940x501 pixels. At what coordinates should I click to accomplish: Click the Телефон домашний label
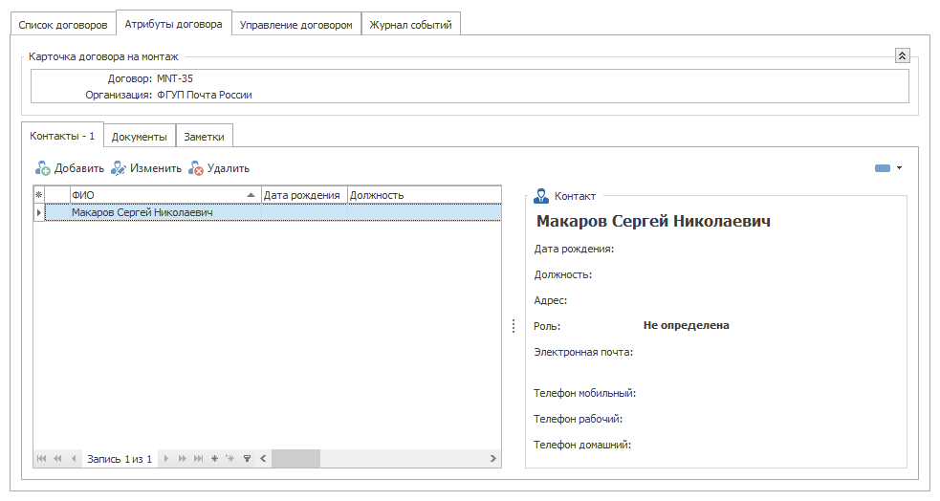[582, 445]
